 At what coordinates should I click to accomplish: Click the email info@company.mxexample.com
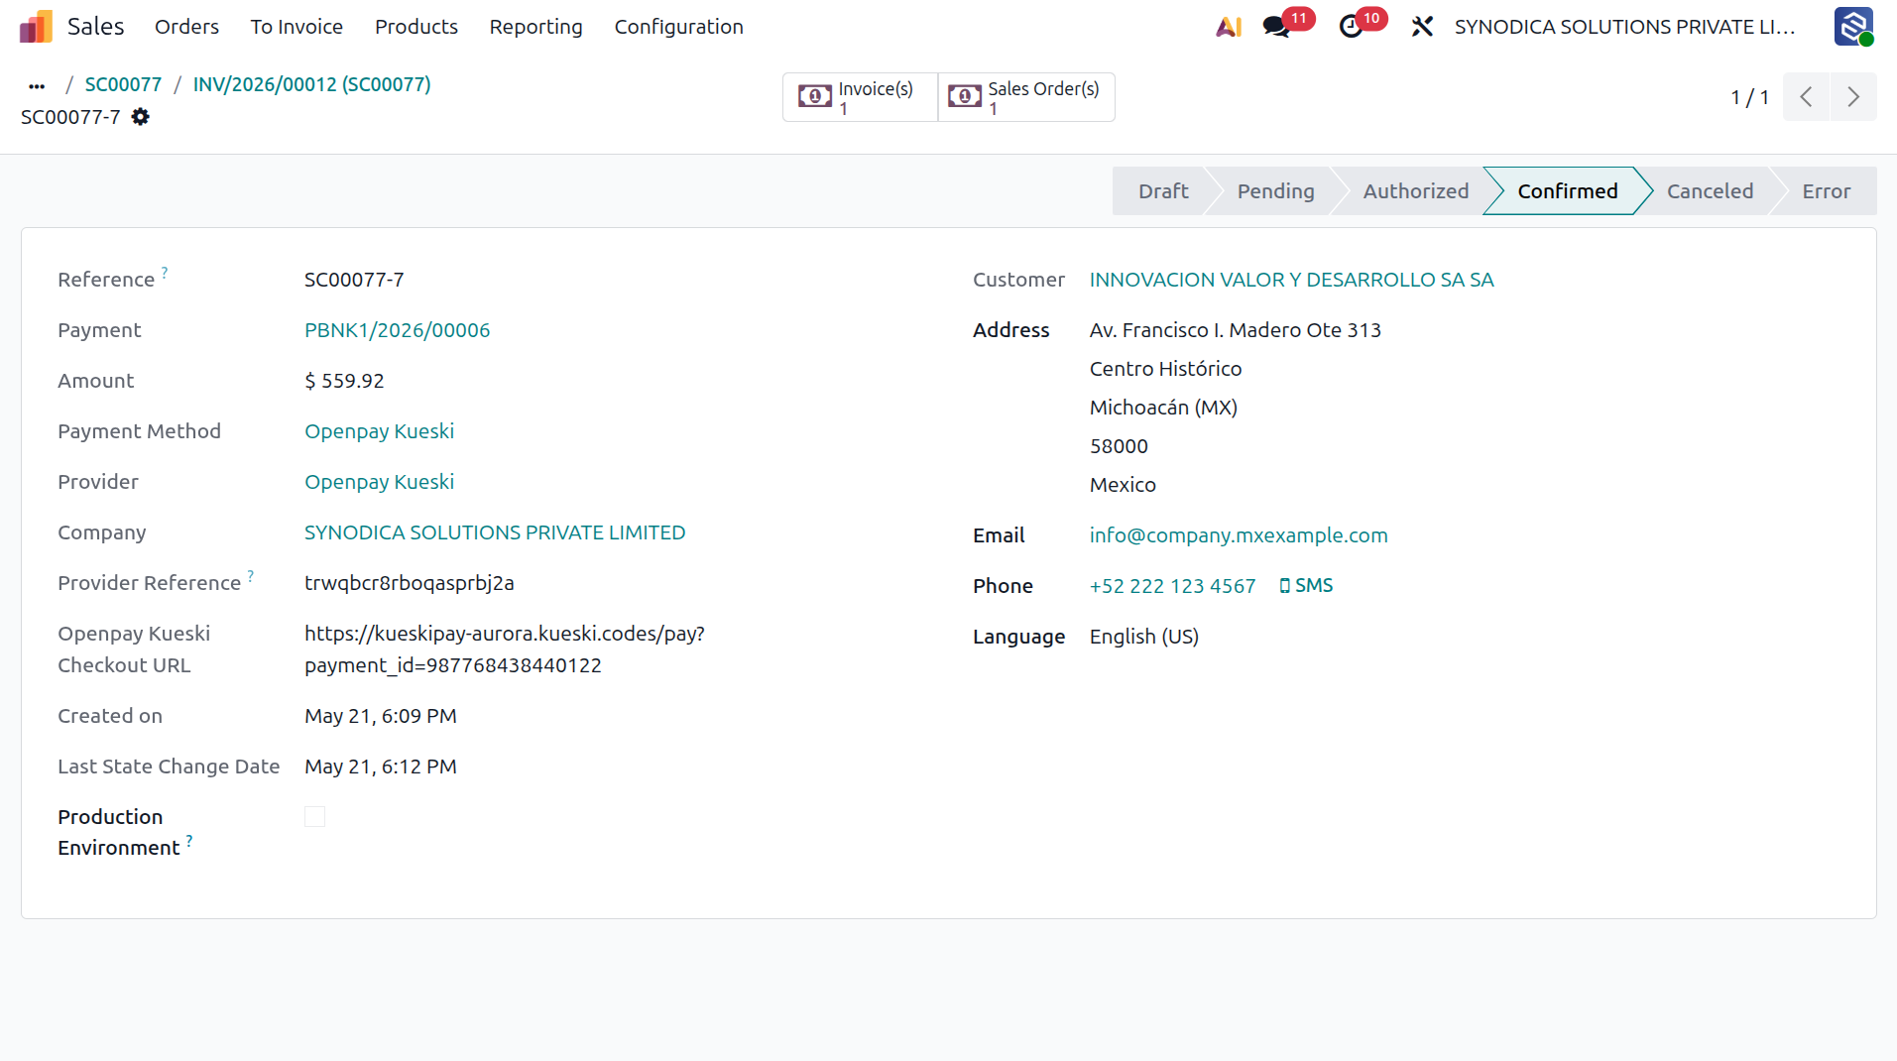(1239, 535)
